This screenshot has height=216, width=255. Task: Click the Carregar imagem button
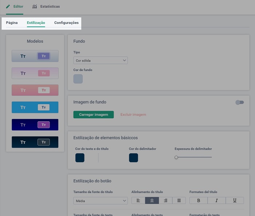tap(94, 114)
